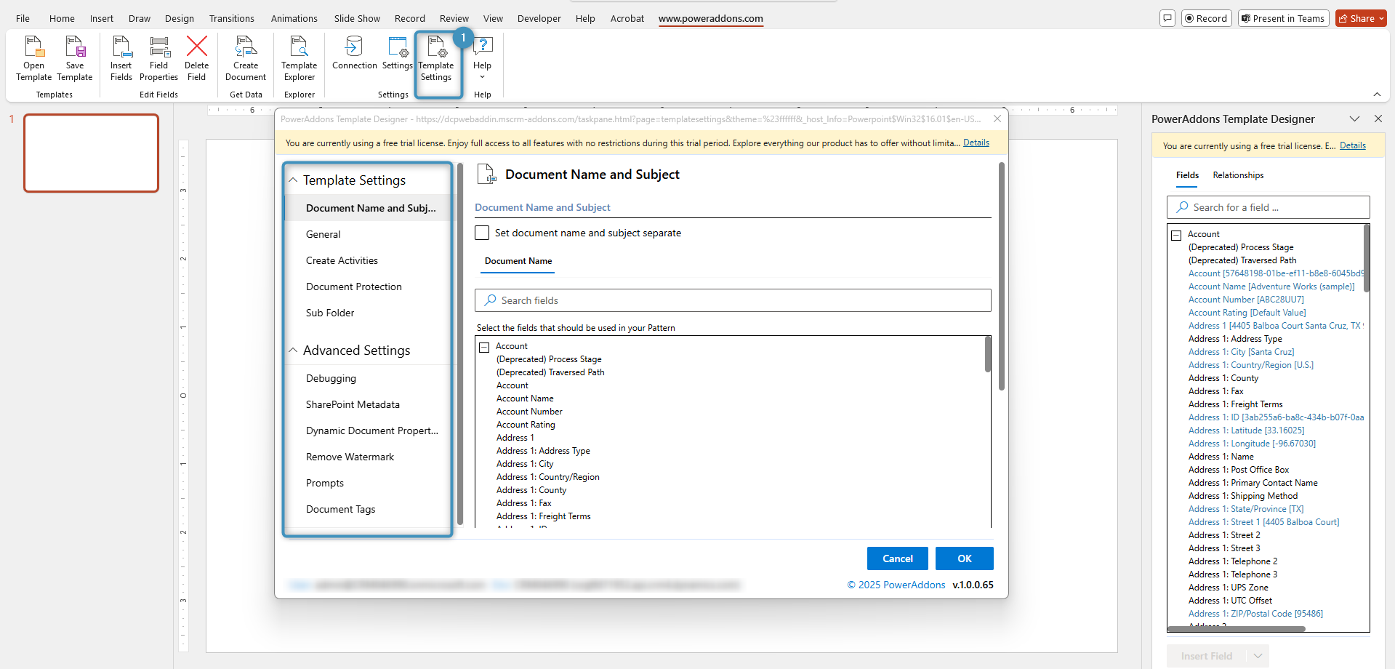Click the search icon in dialog search fields
Image resolution: width=1395 pixels, height=669 pixels.
[x=491, y=300]
